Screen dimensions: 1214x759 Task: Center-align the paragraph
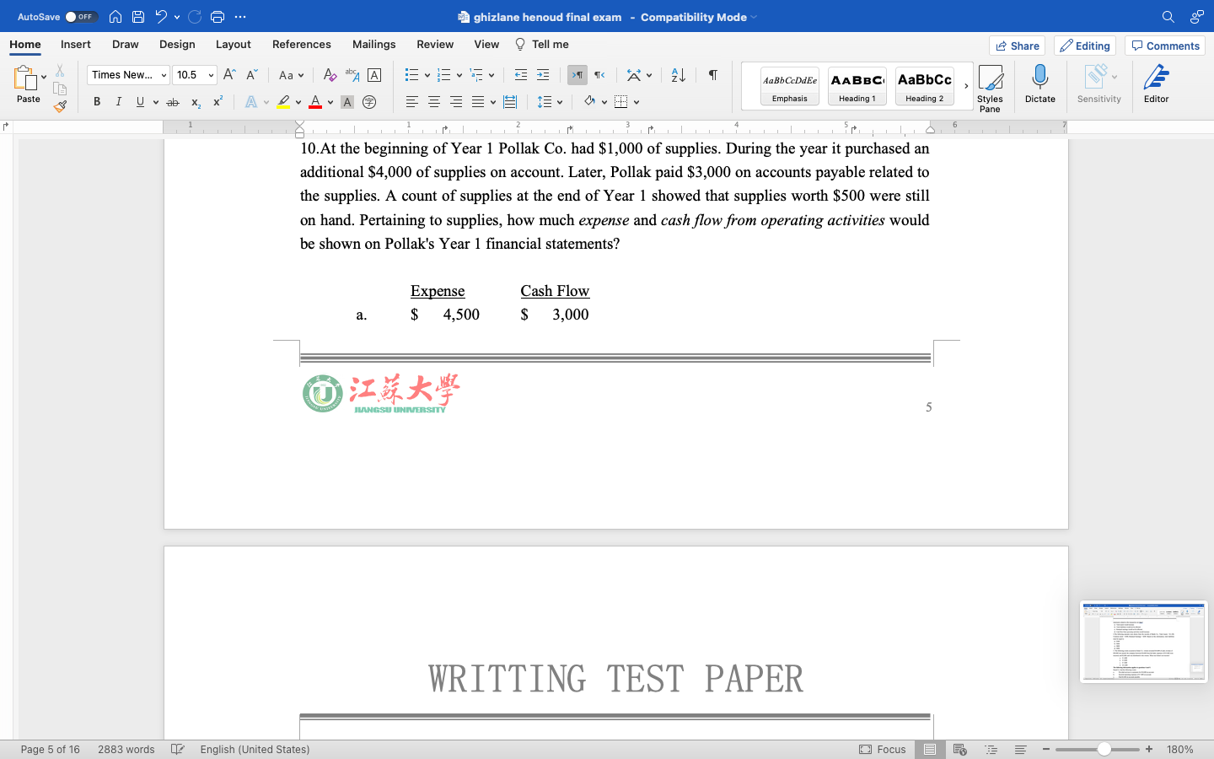[x=433, y=101]
